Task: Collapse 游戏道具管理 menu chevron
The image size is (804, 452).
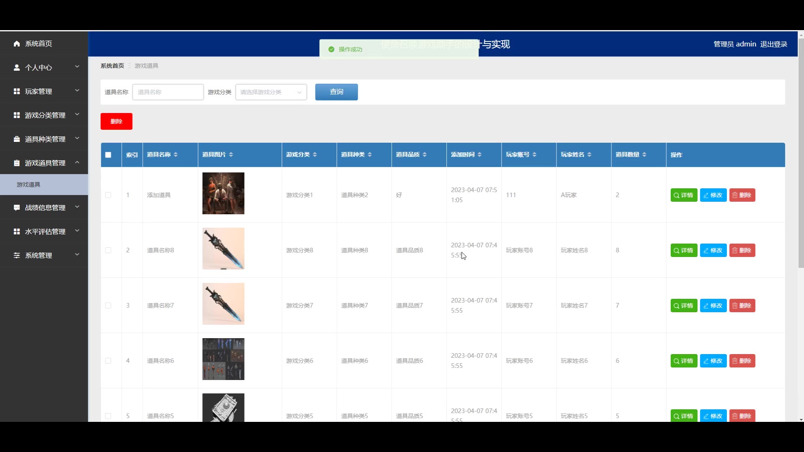Action: (x=77, y=162)
